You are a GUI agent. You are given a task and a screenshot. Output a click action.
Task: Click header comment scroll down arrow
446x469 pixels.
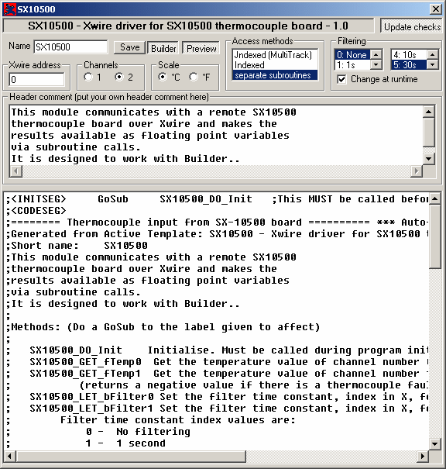pyautogui.click(x=429, y=158)
